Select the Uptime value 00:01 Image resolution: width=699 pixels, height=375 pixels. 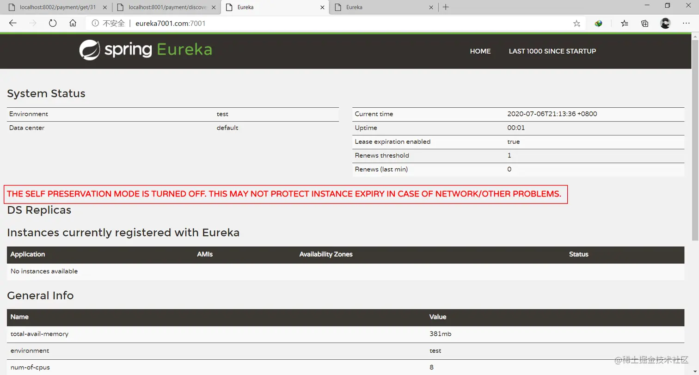click(516, 128)
